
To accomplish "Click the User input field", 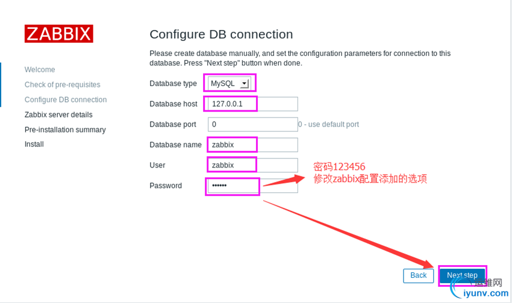I will pos(253,165).
